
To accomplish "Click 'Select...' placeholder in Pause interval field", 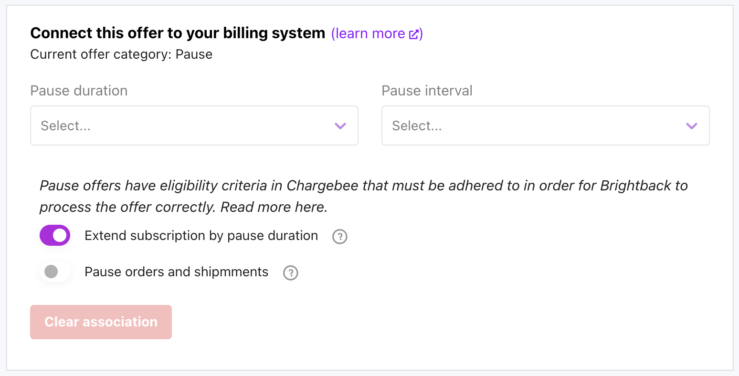I will (x=417, y=126).
